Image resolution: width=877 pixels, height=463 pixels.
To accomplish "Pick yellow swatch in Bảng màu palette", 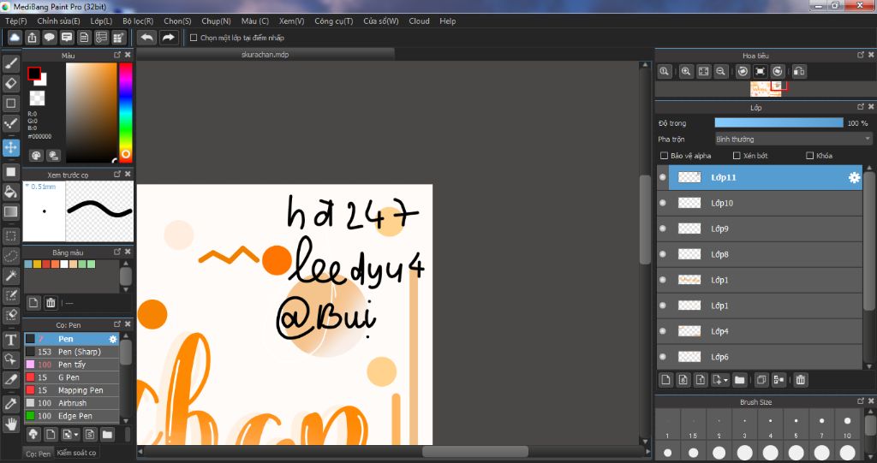I will (36, 264).
